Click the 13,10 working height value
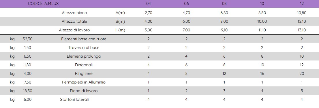Screen dimensions: 319x108 [302, 30]
